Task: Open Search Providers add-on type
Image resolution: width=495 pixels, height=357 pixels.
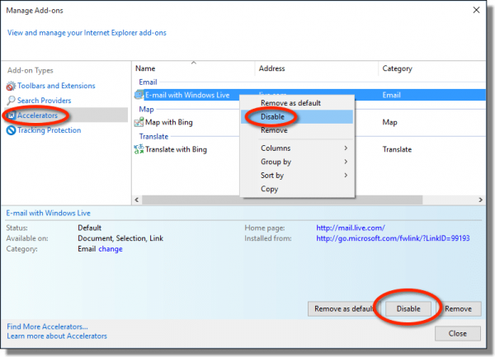Action: [45, 101]
